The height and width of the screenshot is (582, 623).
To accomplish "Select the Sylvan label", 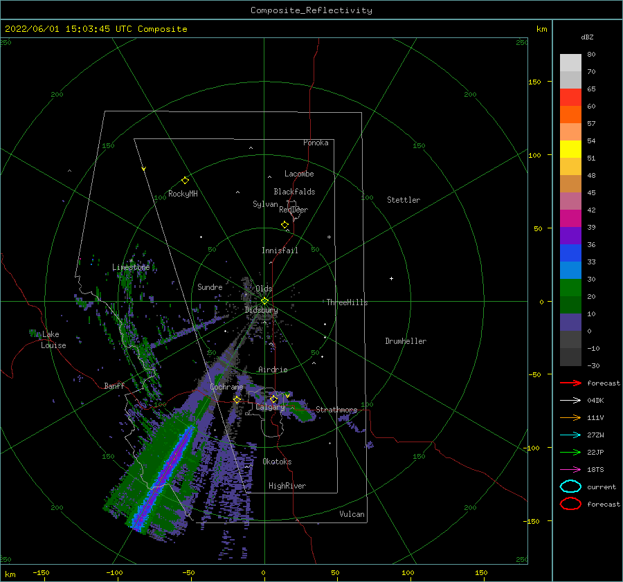I will click(265, 204).
